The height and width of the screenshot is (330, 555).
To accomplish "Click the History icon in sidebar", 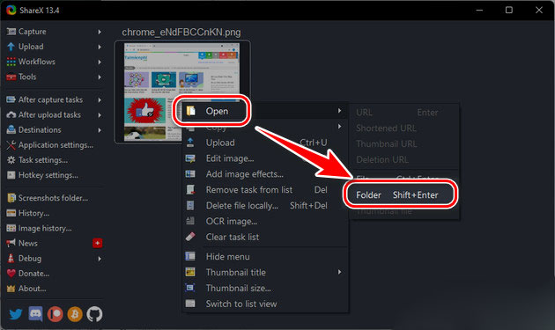I will [x=11, y=213].
